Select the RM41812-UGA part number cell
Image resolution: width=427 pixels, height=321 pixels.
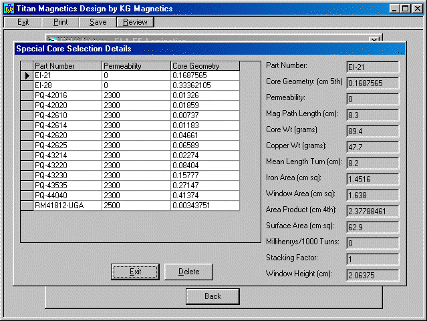click(x=67, y=206)
